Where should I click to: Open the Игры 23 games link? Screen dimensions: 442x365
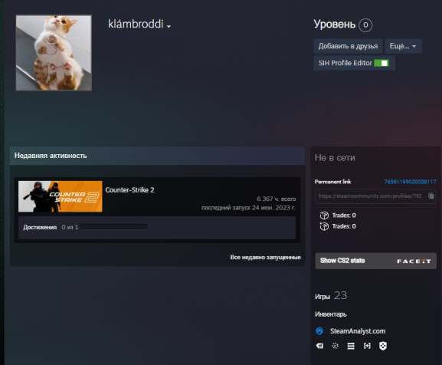pos(331,296)
